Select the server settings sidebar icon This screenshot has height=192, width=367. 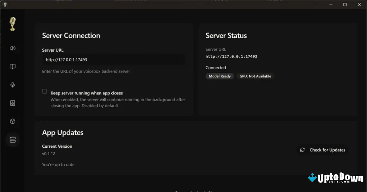pyautogui.click(x=13, y=140)
